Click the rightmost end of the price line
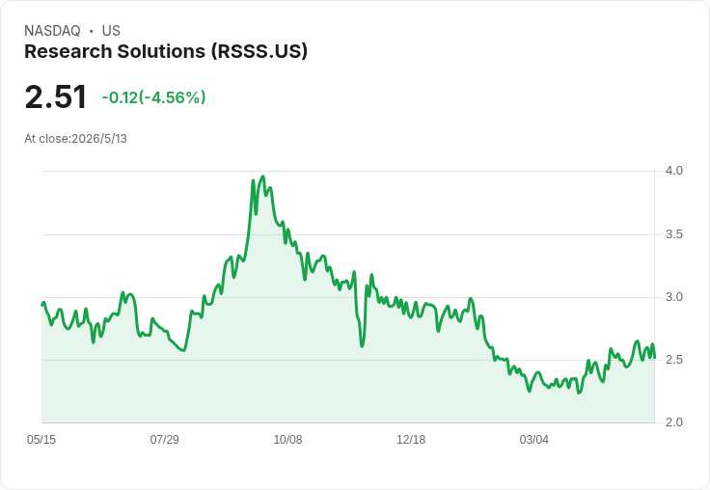 pos(654,358)
